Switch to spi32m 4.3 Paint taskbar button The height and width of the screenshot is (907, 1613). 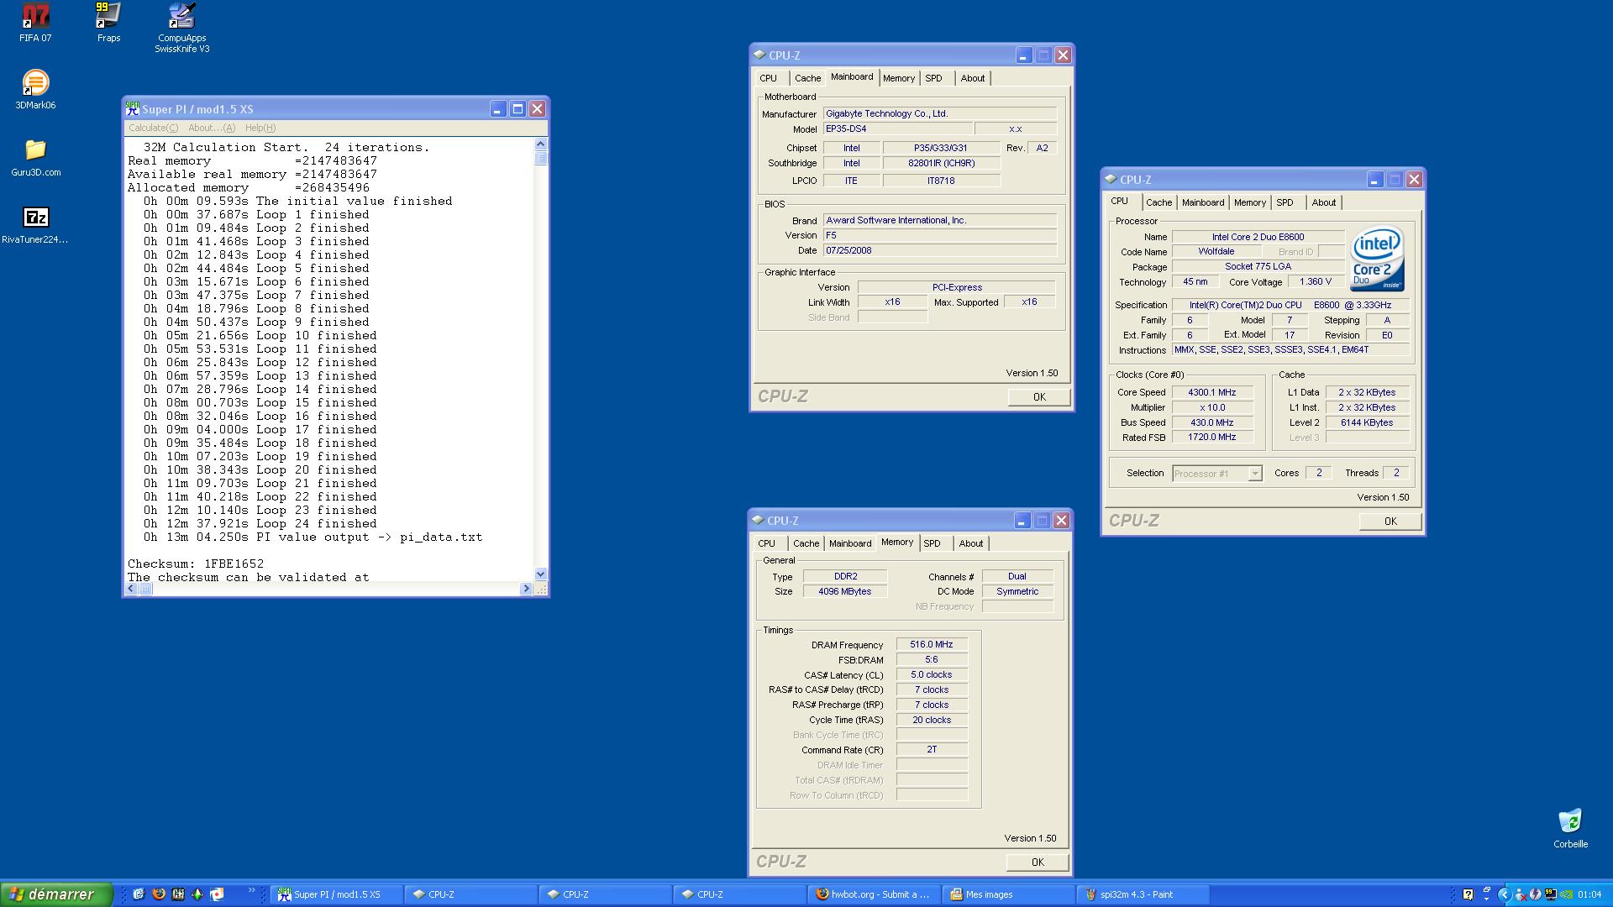(1143, 894)
